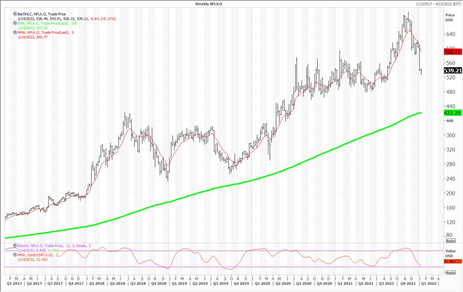463x292 pixels.
Task: Click the Price USD axis header
Action: (449, 17)
